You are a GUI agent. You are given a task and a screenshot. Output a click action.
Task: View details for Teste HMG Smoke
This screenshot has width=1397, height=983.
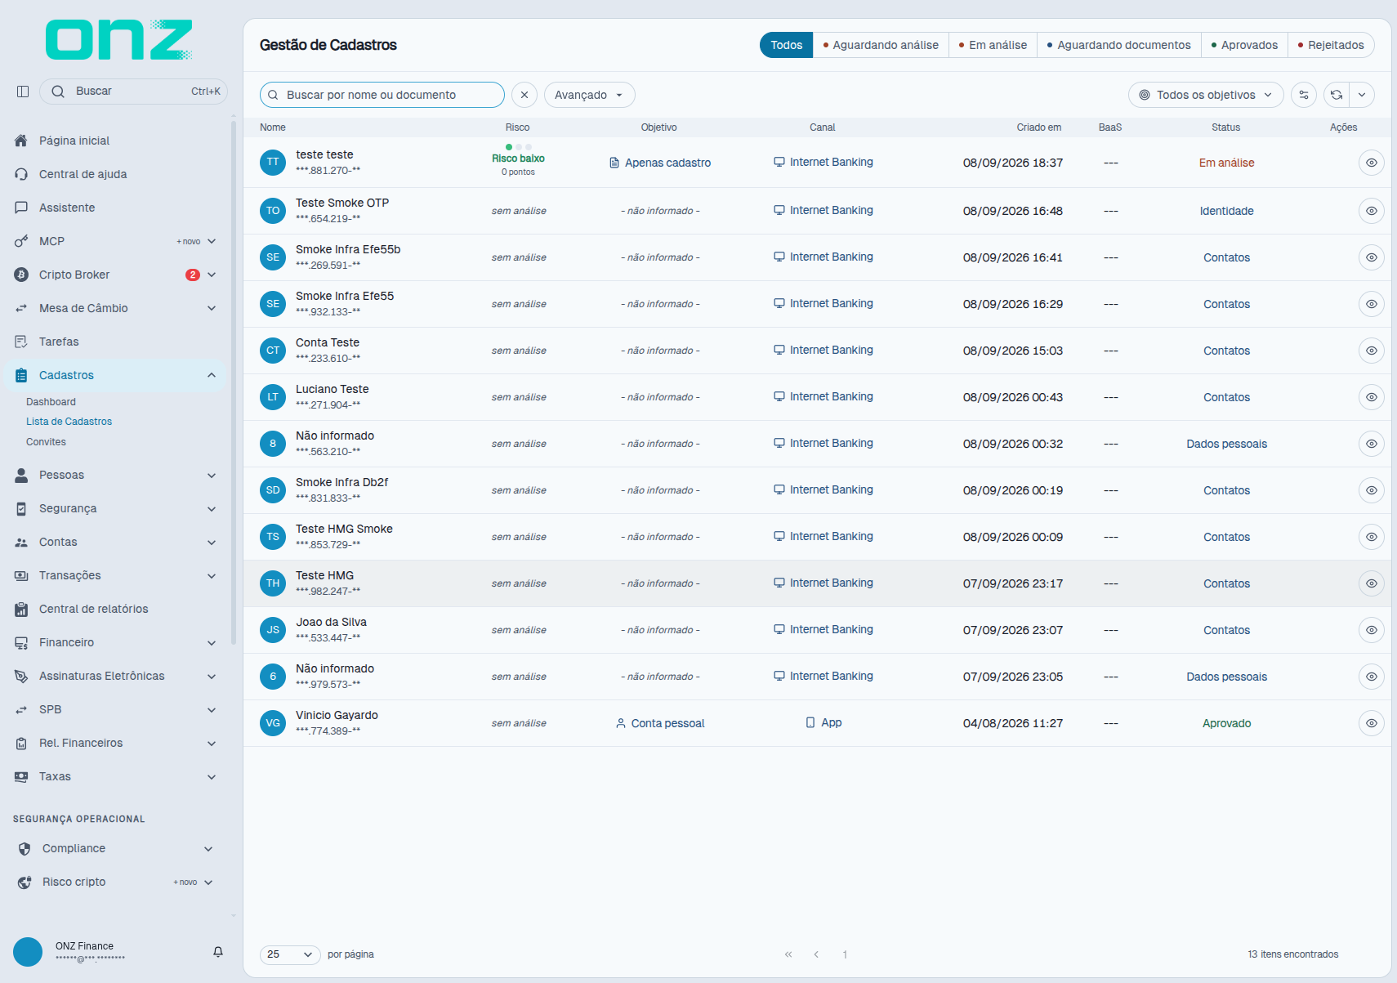point(1372,537)
